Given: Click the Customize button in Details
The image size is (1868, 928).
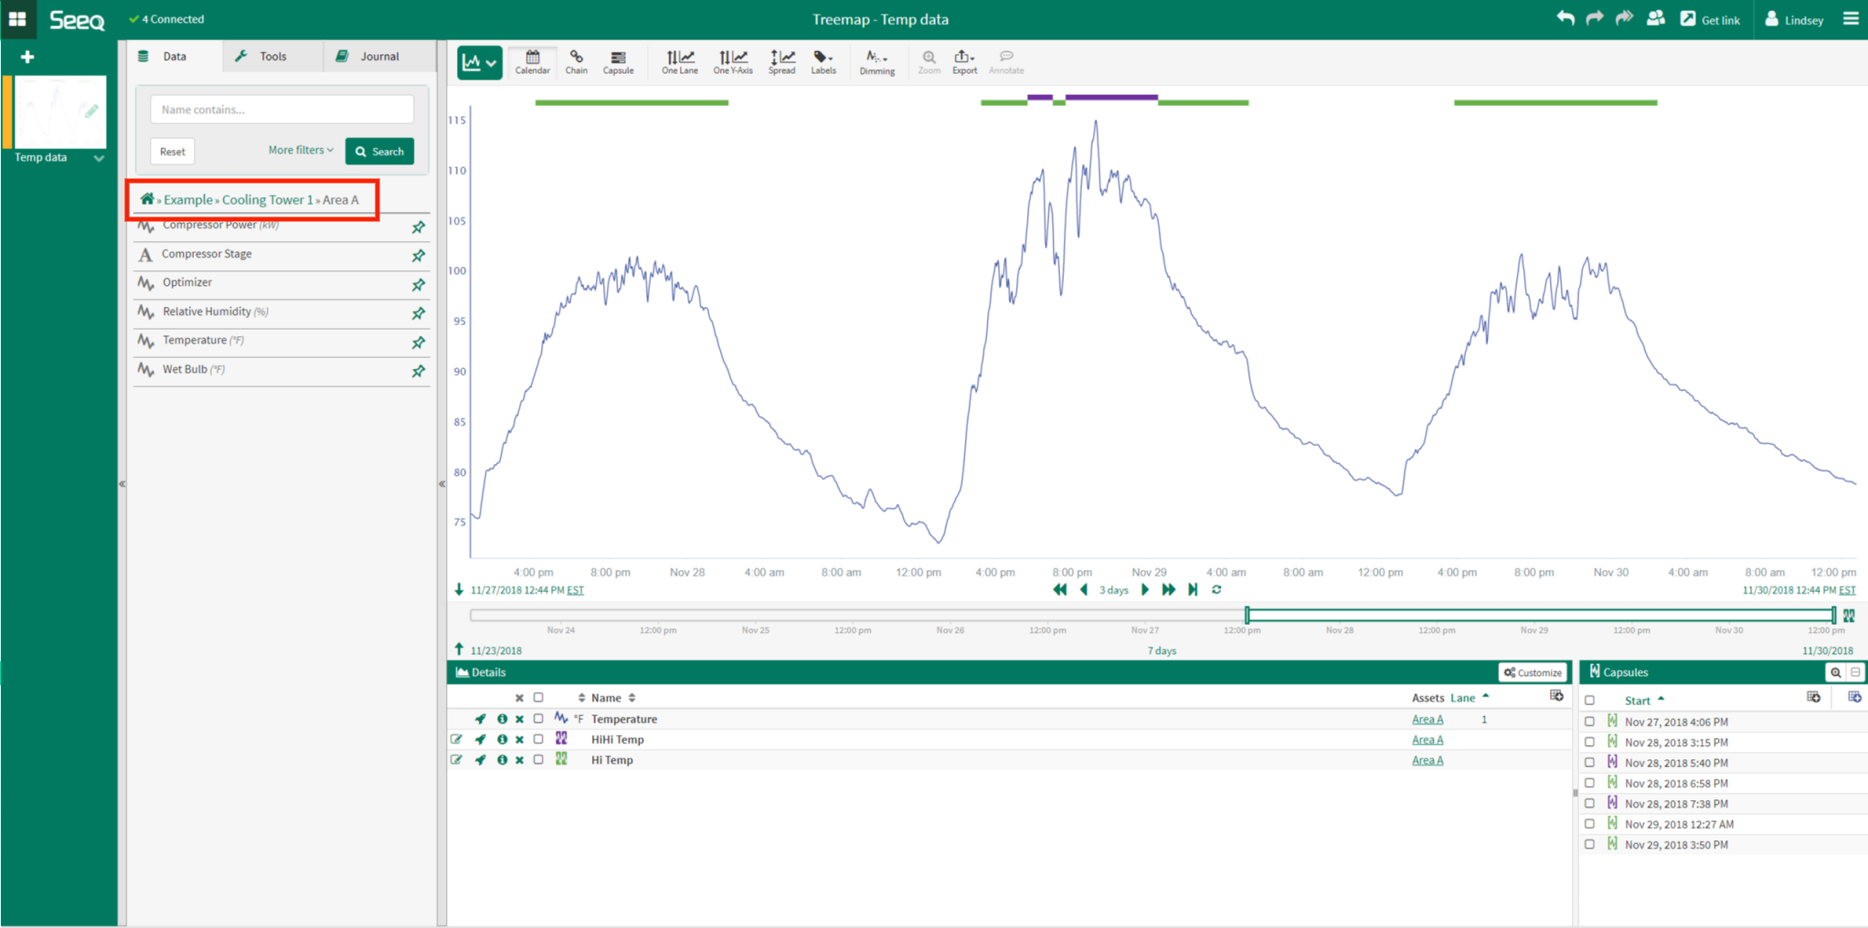Looking at the screenshot, I should (1533, 672).
